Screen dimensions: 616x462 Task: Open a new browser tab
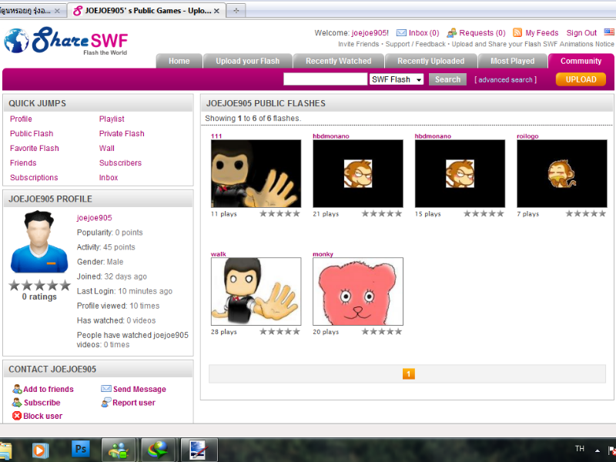point(236,11)
